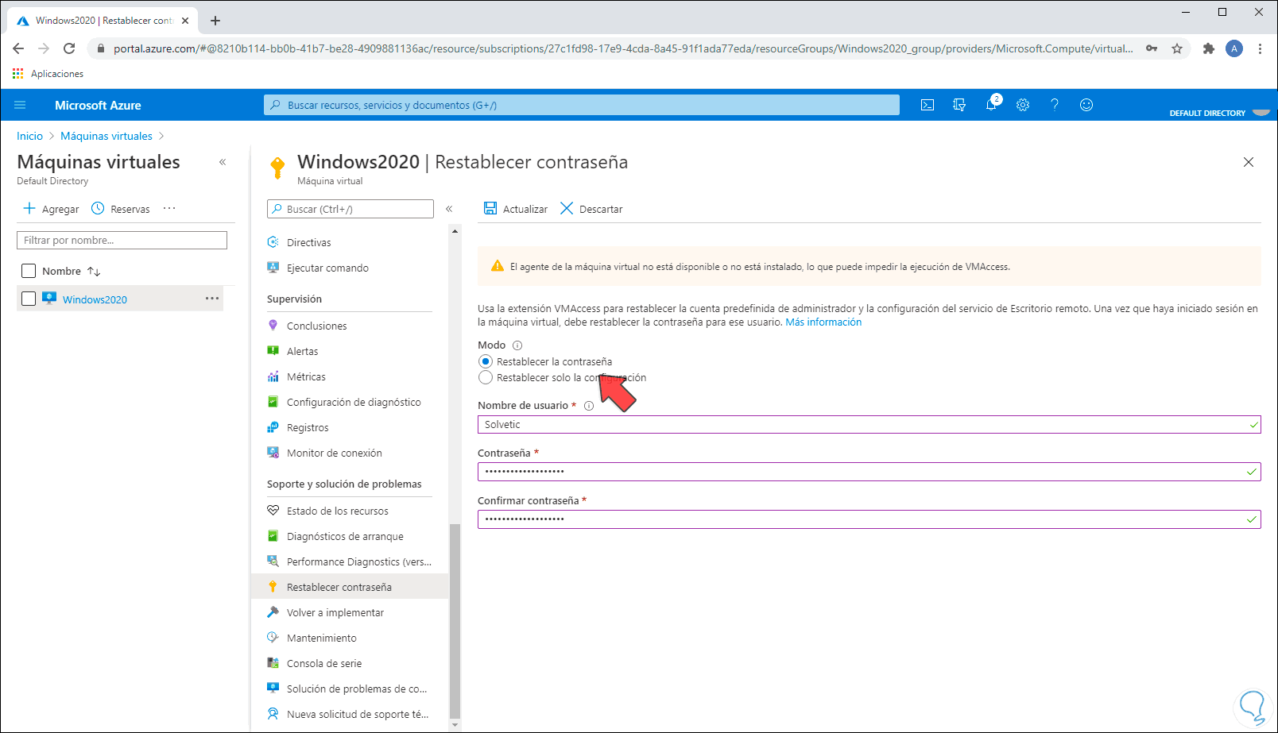
Task: Go to Microsoft Azure home
Action: (x=98, y=105)
